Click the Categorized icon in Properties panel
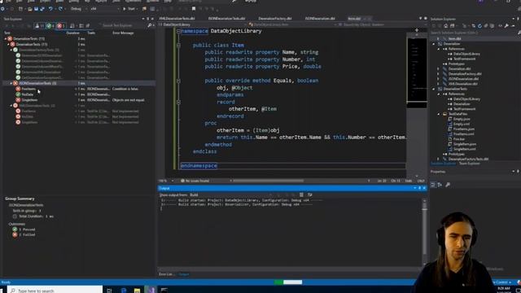 click(x=433, y=185)
